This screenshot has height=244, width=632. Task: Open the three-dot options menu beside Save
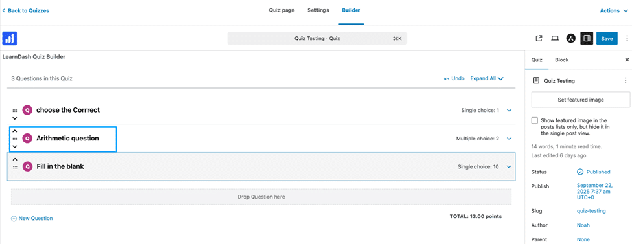[x=627, y=39]
